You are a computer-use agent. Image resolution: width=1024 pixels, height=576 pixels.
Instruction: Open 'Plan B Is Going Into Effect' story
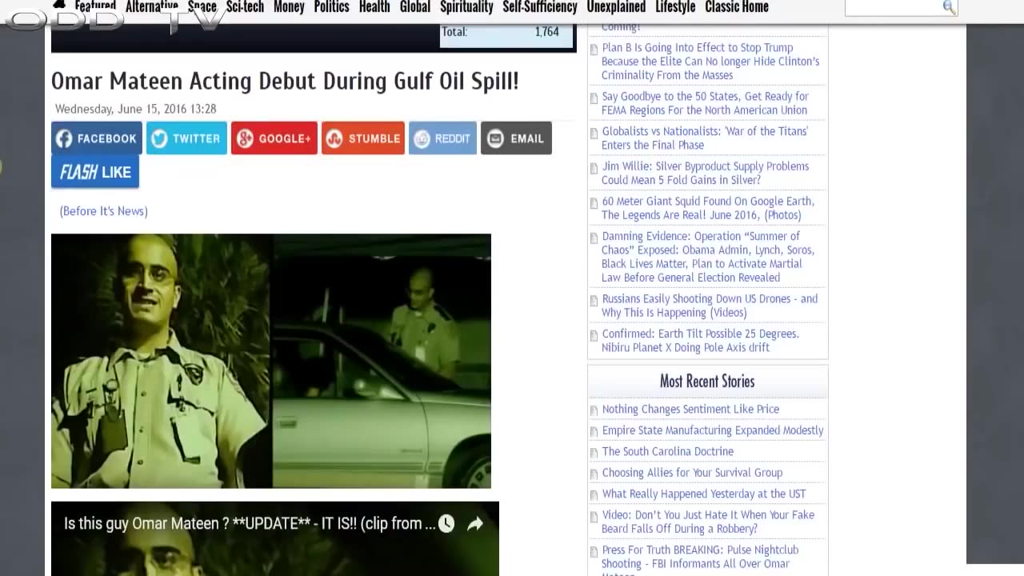pyautogui.click(x=710, y=62)
